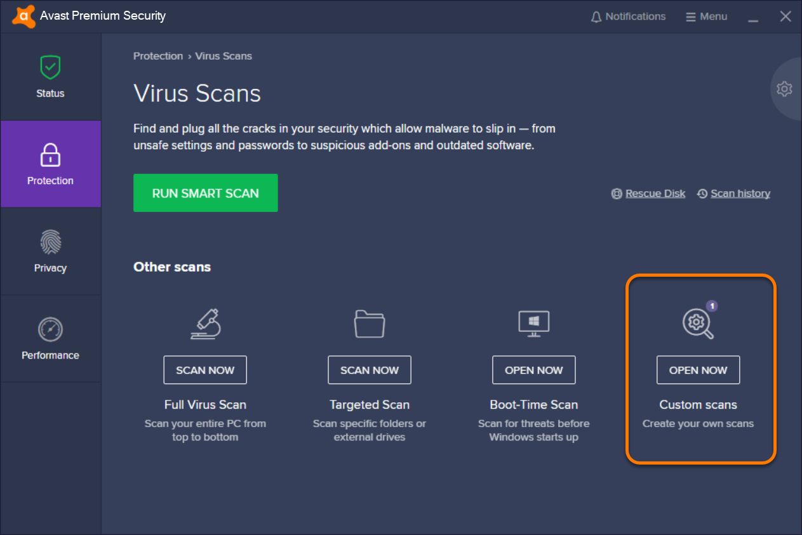Click the Custom scans magnifier gear icon
The image size is (802, 535).
pos(698,324)
